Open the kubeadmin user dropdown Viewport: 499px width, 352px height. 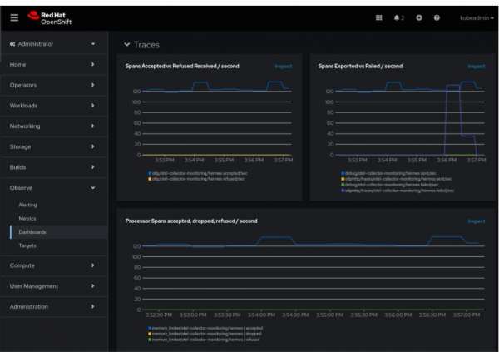pyautogui.click(x=474, y=17)
